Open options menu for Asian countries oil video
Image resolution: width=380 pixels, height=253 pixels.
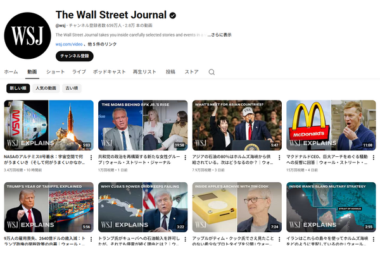pyautogui.click(x=279, y=157)
